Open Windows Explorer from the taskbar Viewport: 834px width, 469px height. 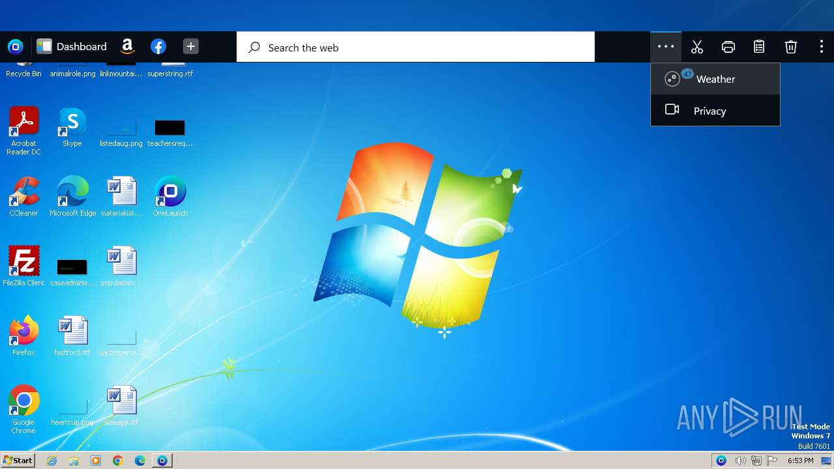(x=74, y=461)
